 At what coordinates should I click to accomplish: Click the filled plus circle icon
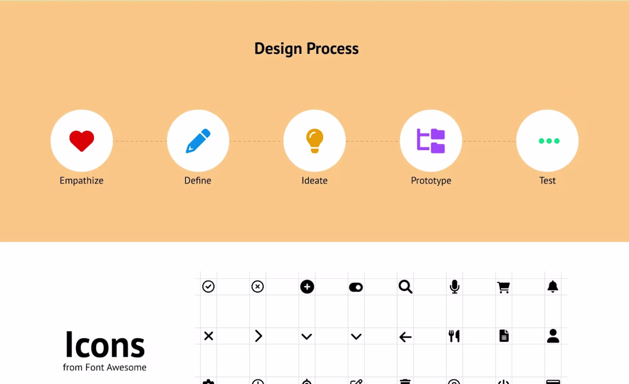pos(307,287)
